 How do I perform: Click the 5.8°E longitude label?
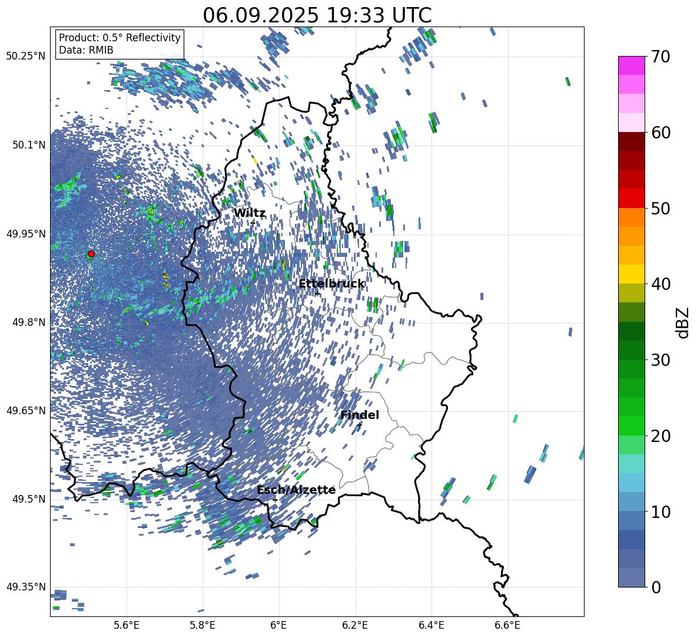point(203,625)
